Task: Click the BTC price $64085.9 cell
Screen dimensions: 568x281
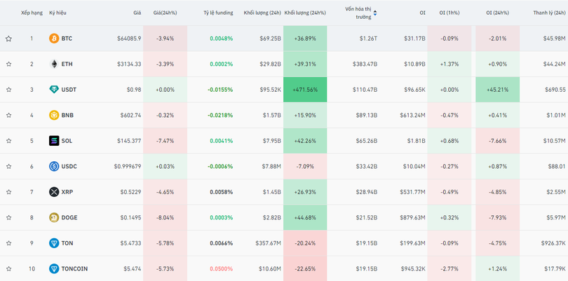Action: pyautogui.click(x=129, y=39)
